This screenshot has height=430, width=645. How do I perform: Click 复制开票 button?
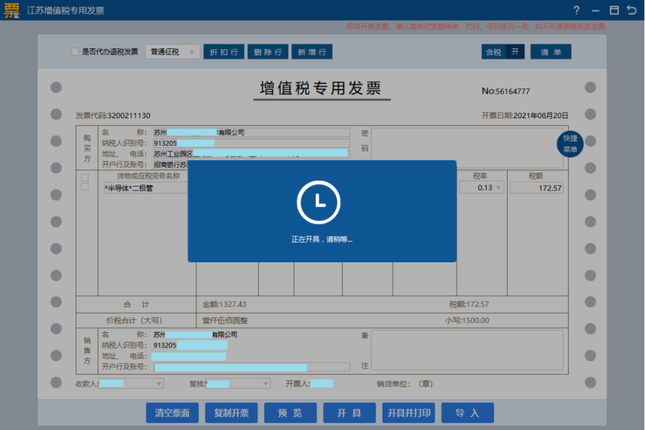coord(231,413)
